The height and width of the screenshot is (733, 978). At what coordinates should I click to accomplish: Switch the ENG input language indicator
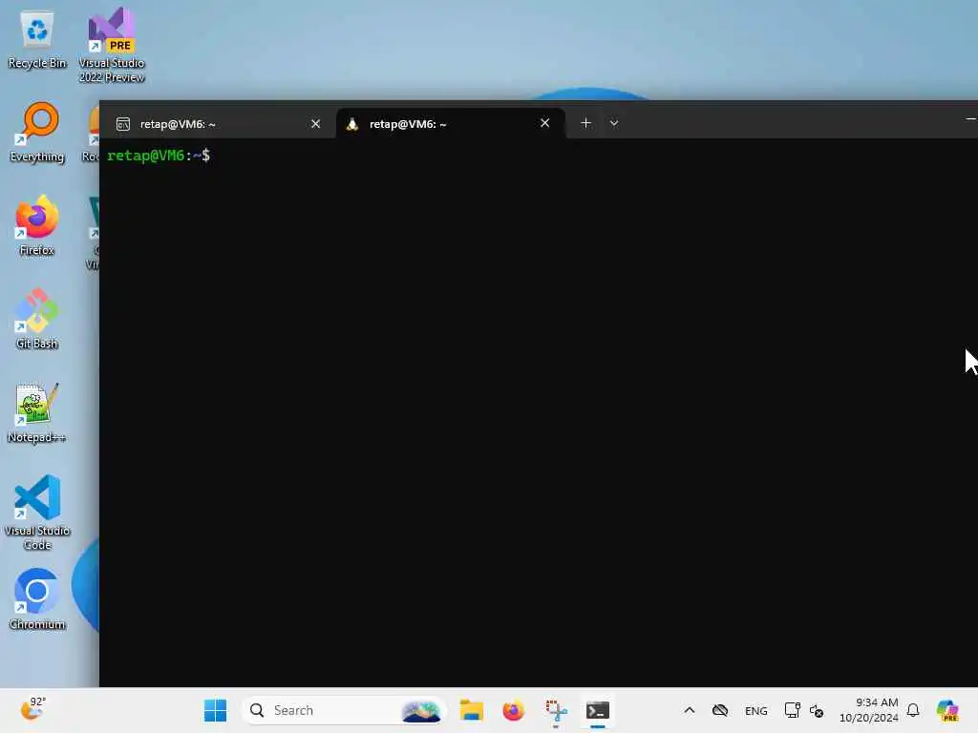756,710
